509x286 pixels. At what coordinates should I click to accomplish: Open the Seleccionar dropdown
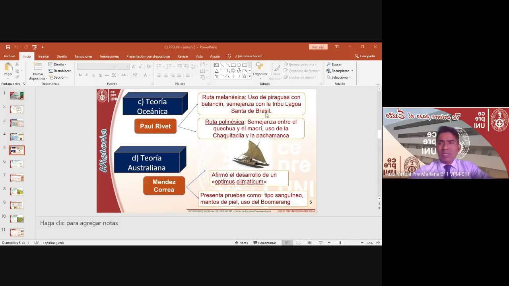coord(339,77)
